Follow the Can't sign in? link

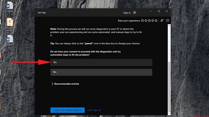(94, 110)
